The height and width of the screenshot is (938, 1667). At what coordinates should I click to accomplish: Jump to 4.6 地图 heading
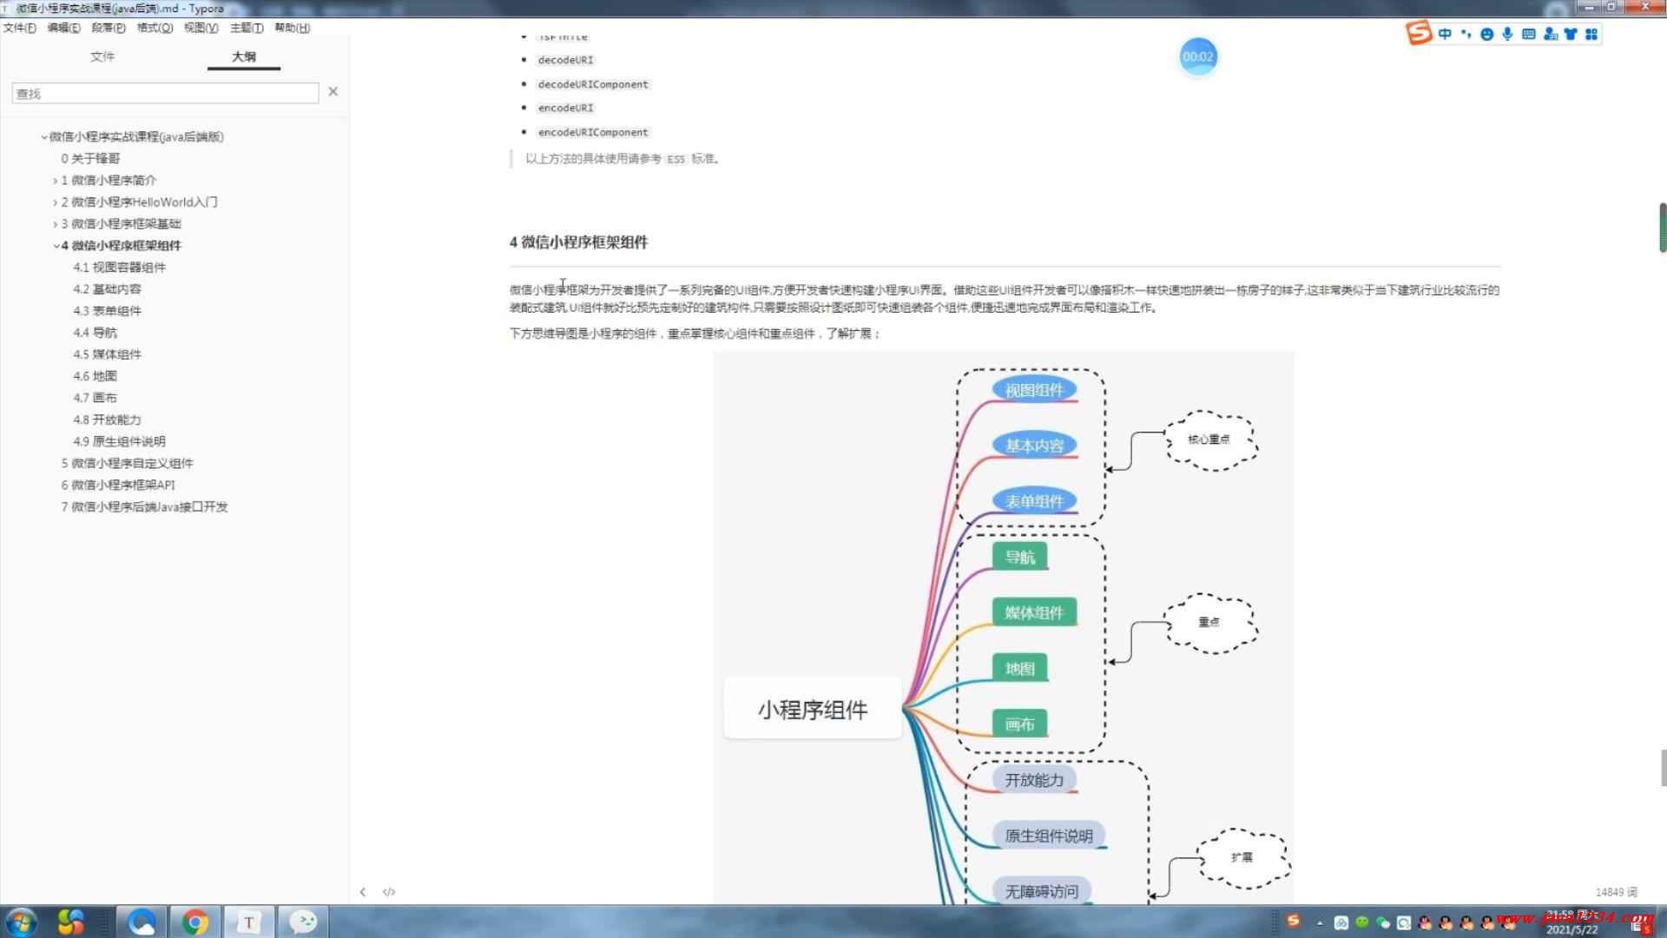click(95, 376)
